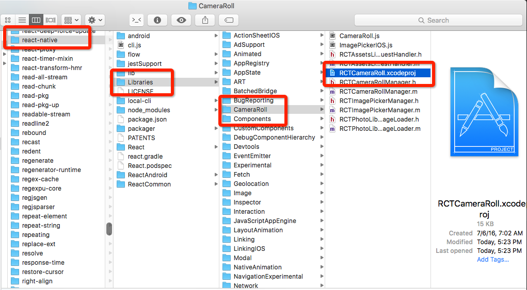Viewport: 527px width, 290px height.
Task: Click the CameraRoll.js file icon
Action: [333, 36]
